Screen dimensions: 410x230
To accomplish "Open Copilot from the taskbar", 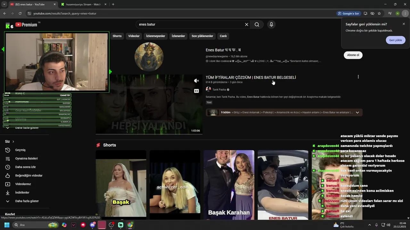I will coord(64,225).
